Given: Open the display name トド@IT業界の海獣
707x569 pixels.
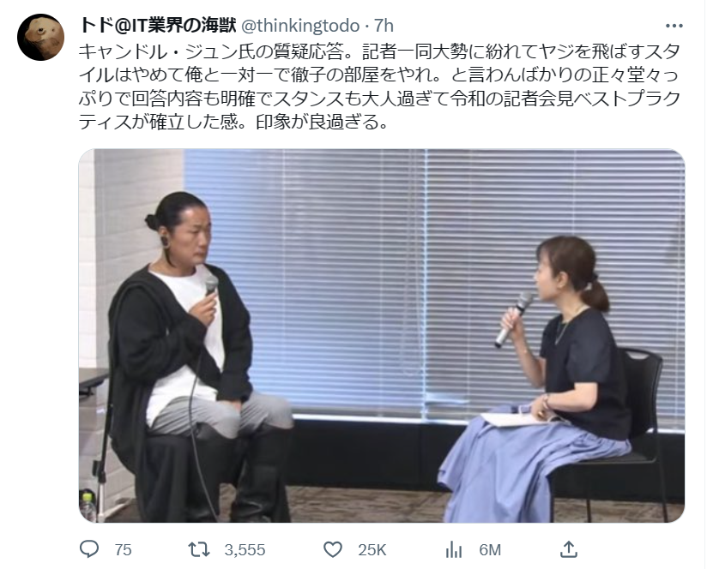Looking at the screenshot, I should pyautogui.click(x=158, y=26).
